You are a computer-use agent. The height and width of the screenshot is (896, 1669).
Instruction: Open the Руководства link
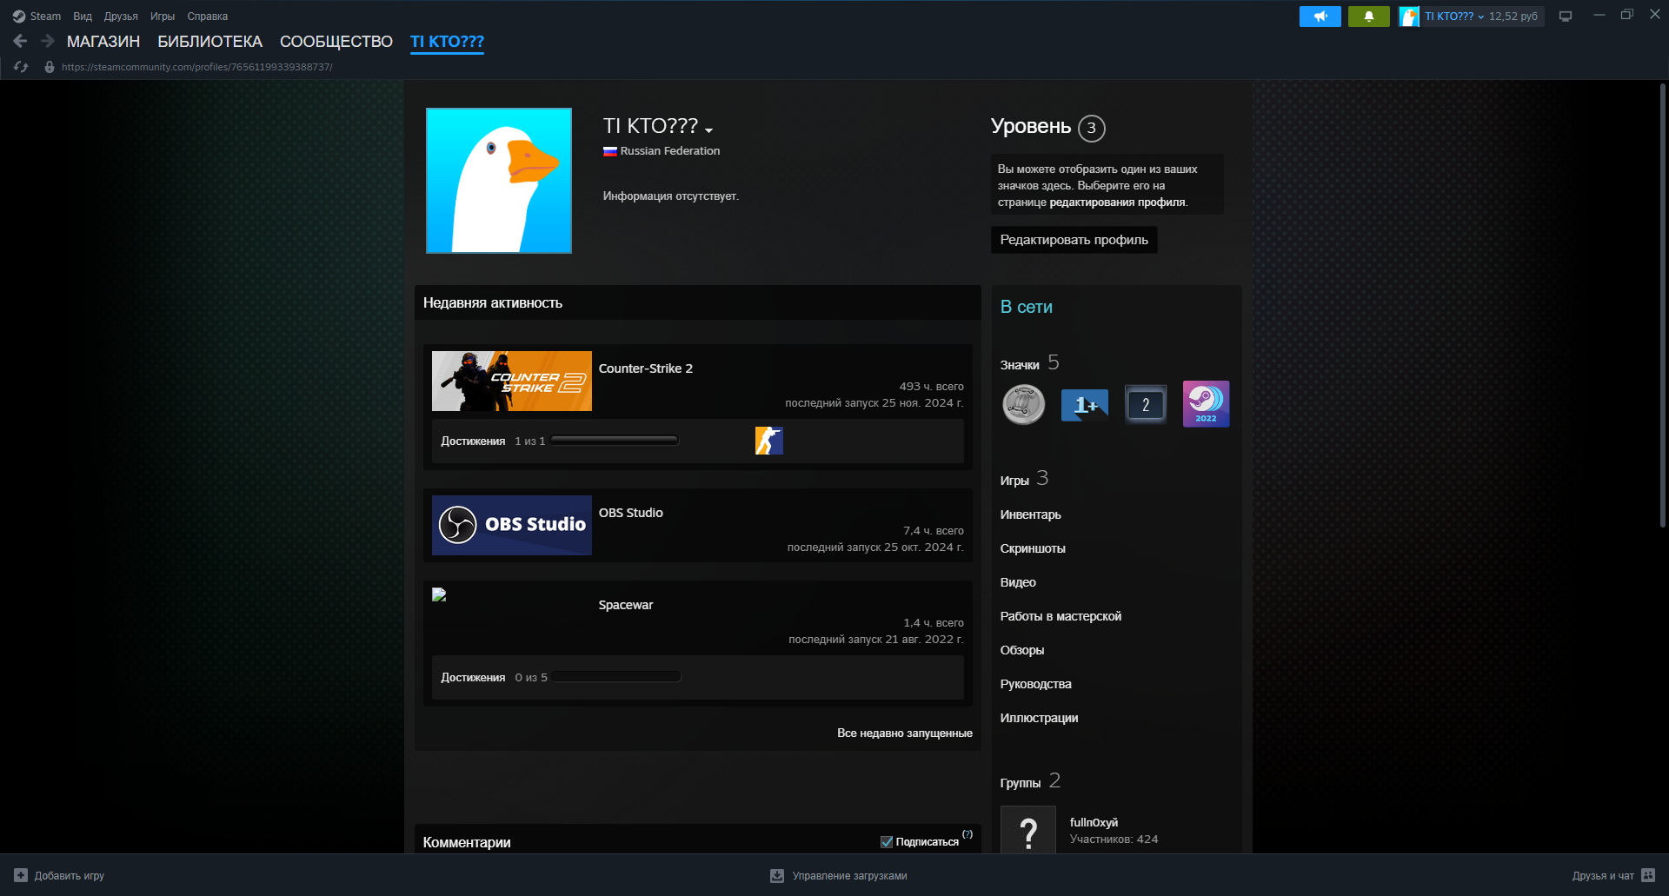1036,684
